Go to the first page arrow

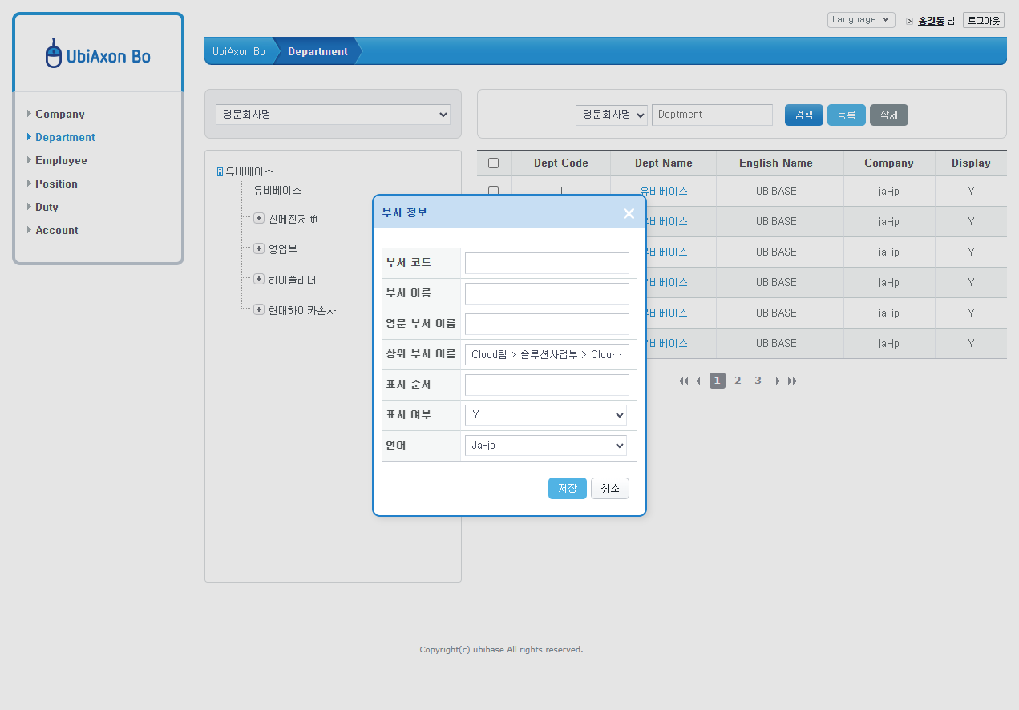(683, 381)
